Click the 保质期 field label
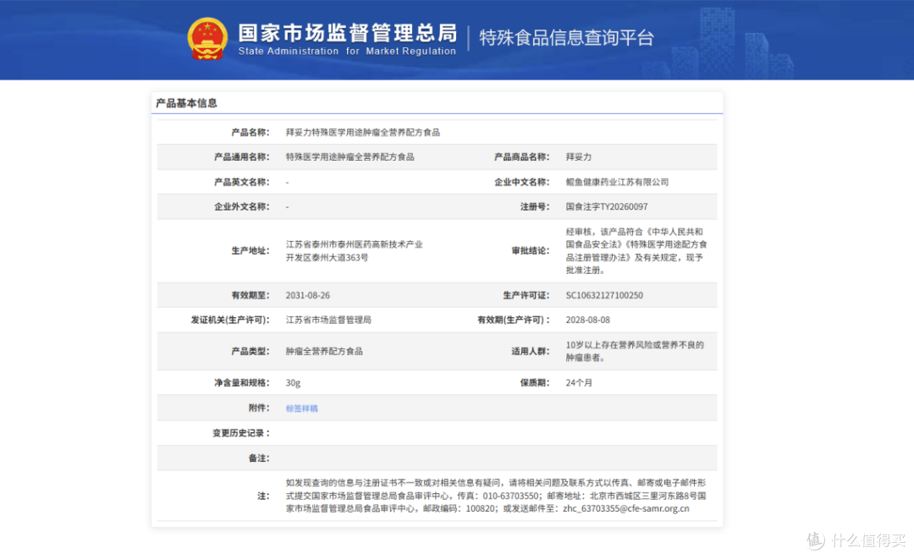914x559 pixels. tap(535, 382)
